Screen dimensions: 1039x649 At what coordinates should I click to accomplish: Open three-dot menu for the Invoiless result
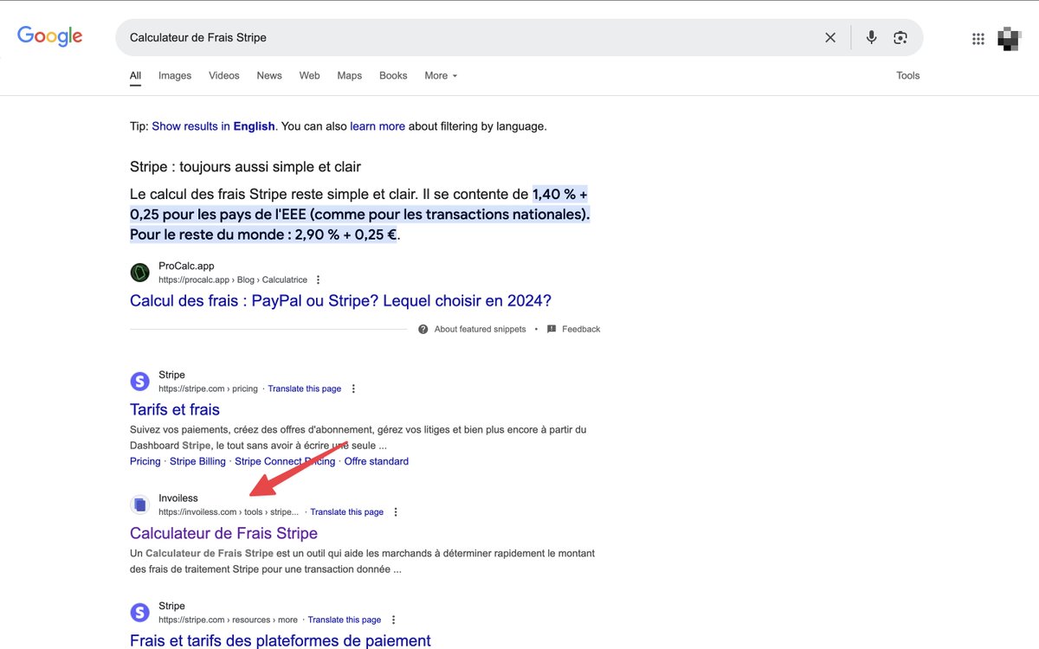pyautogui.click(x=396, y=511)
